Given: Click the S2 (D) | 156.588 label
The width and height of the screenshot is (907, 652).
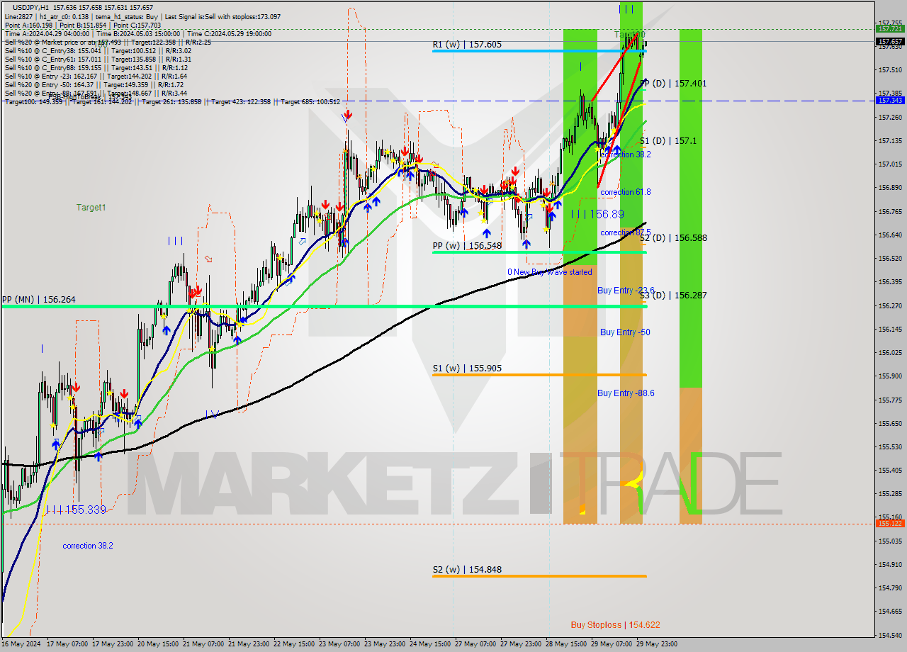Looking at the screenshot, I should coord(673,238).
